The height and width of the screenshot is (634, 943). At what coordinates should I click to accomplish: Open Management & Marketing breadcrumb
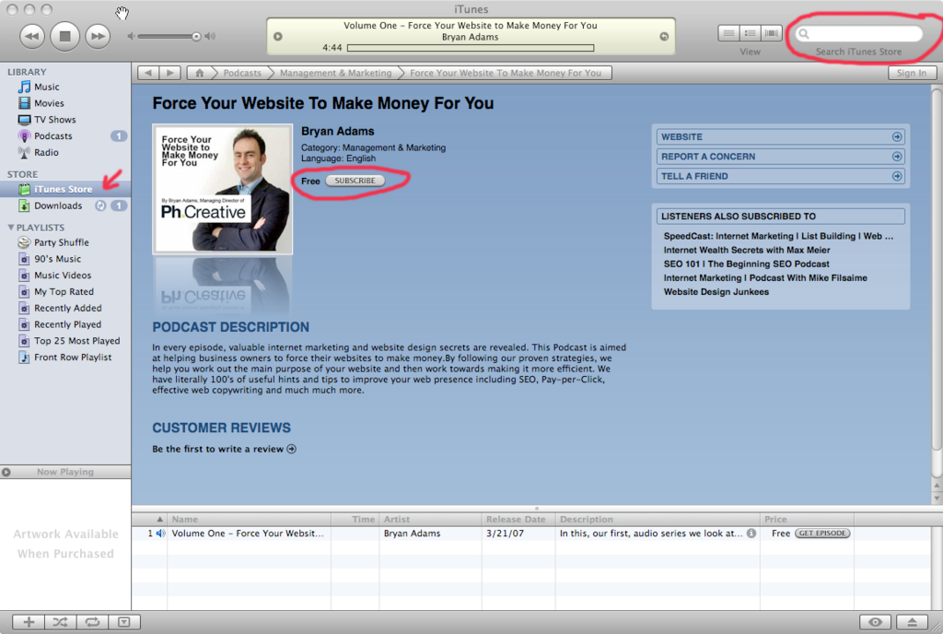pyautogui.click(x=335, y=73)
